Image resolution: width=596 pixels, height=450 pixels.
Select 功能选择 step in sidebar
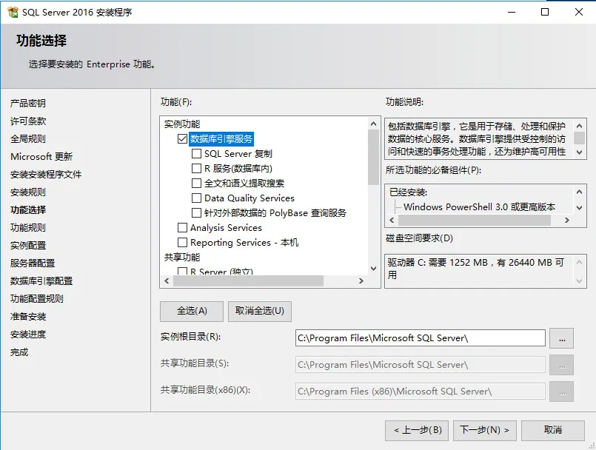point(27,209)
